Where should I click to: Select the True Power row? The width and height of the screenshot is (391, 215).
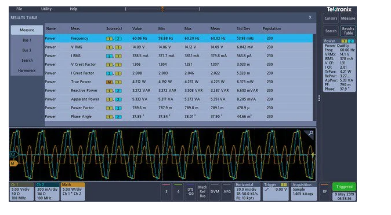(179, 82)
